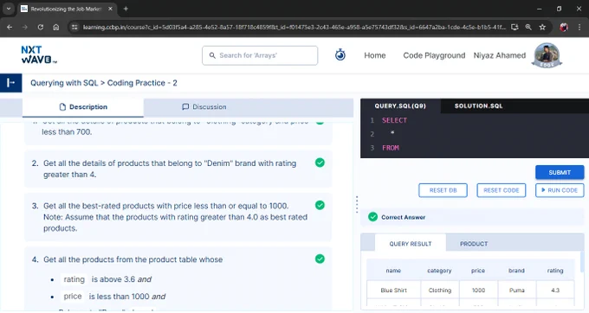Select the SOLUTION.SQL editor tab
Viewport: 589px width, 313px height.
[478, 106]
